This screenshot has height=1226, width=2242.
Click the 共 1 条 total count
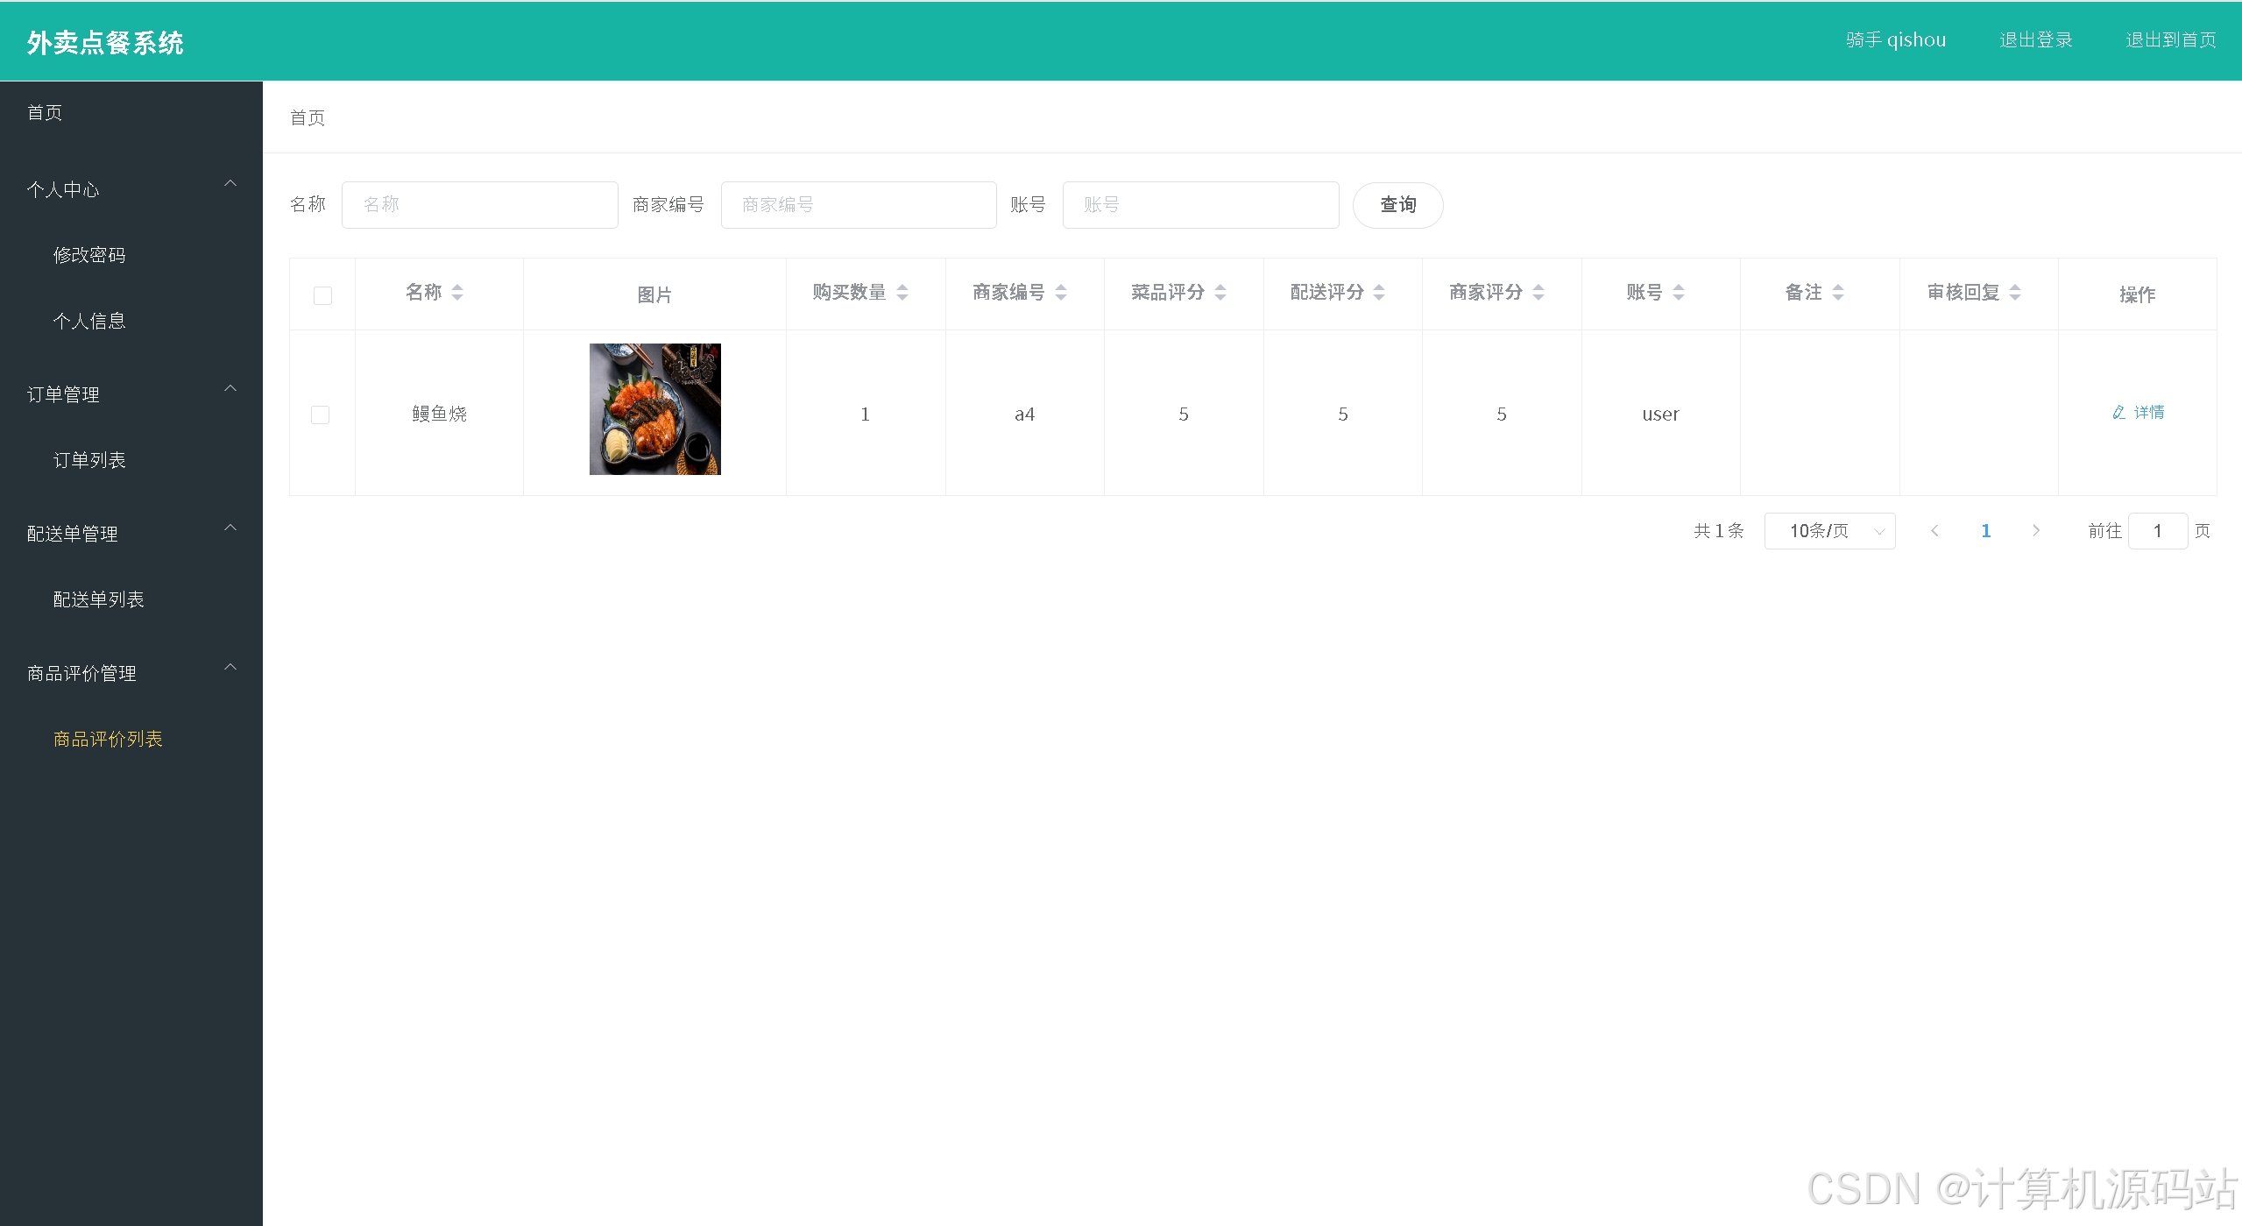pos(1719,531)
